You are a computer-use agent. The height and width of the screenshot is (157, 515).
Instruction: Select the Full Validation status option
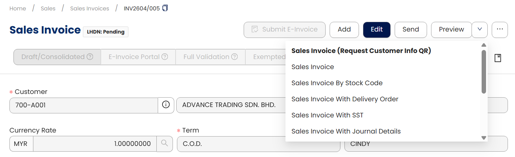tap(206, 57)
